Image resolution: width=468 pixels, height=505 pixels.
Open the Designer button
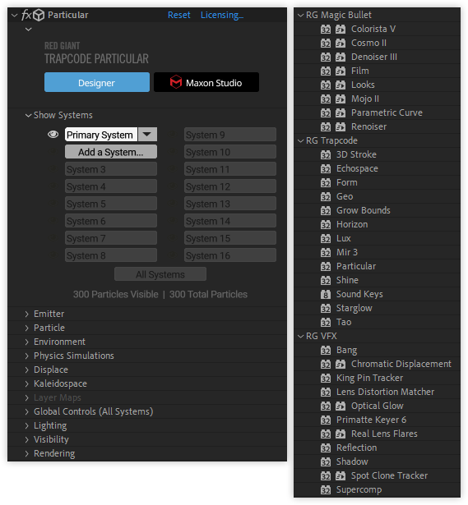(x=97, y=82)
